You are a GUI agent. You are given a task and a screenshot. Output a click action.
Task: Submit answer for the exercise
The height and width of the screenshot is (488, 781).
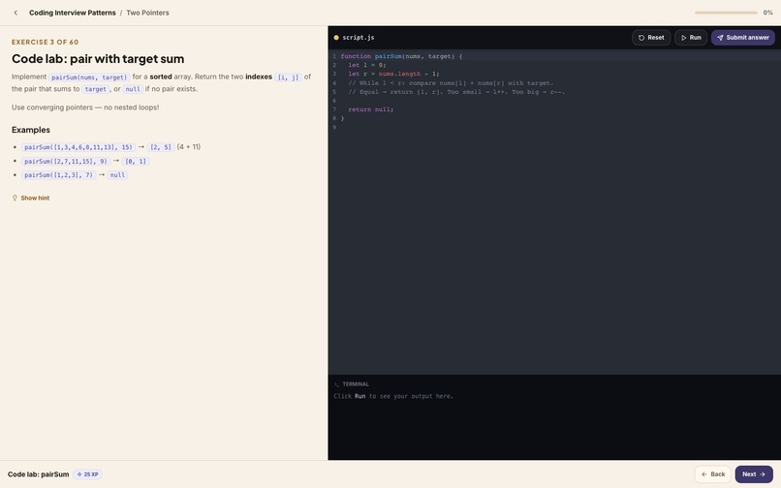[x=742, y=38]
